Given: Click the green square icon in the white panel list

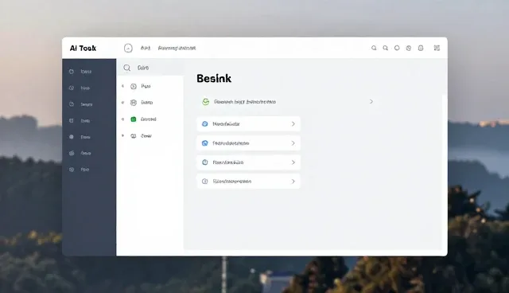Looking at the screenshot, I should [x=134, y=119].
